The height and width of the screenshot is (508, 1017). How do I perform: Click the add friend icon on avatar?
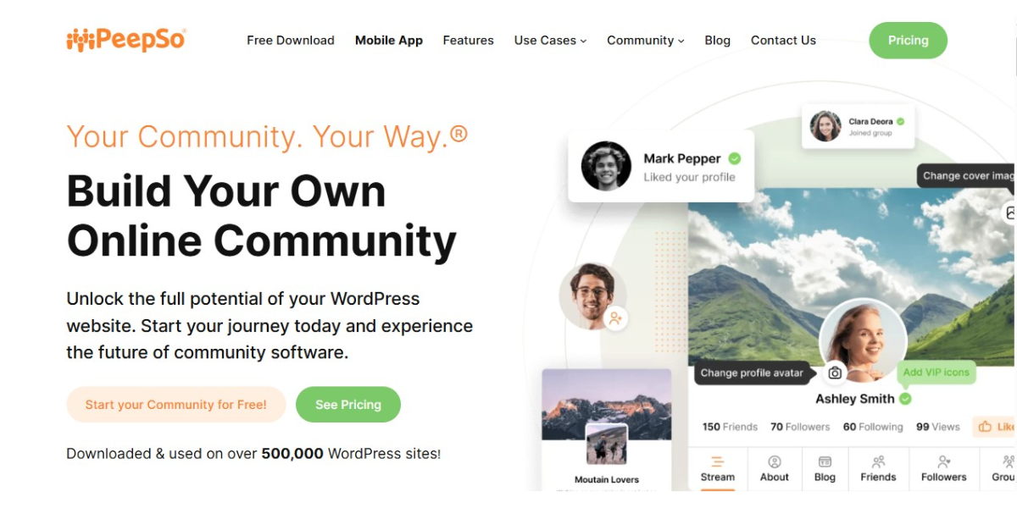pyautogui.click(x=615, y=318)
